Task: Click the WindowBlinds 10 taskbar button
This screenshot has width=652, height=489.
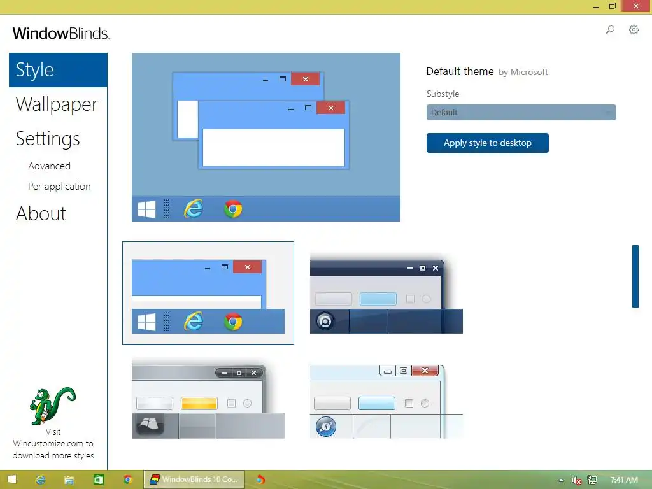Action: [194, 479]
